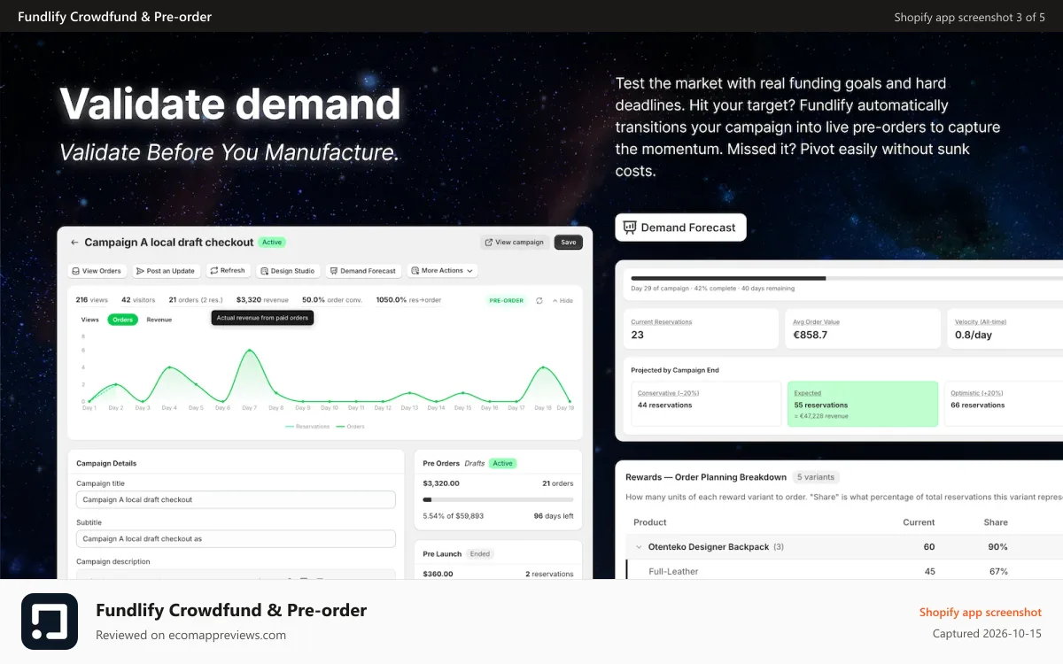Toggle the Orders legend series
1063x664 pixels.
pos(350,426)
